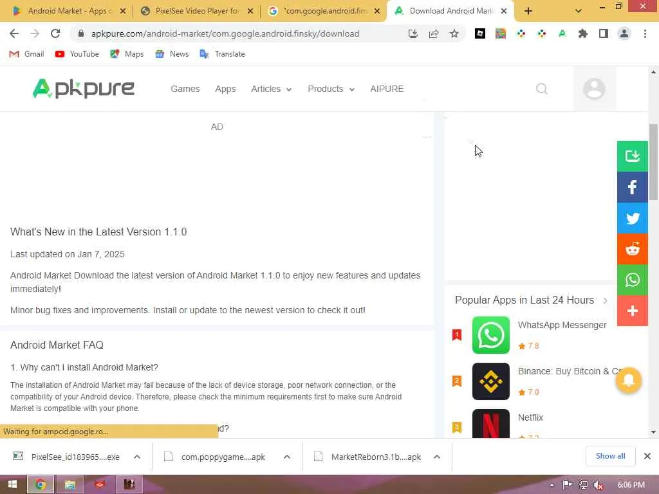Install the app via address bar icon
The height and width of the screenshot is (494, 659).
point(413,33)
